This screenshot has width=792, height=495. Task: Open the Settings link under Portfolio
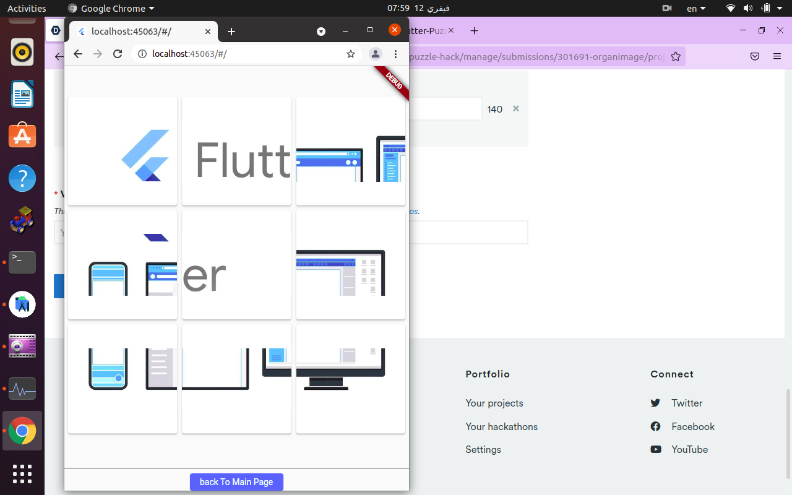pos(483,449)
